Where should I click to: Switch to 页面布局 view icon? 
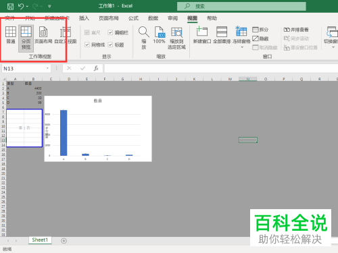click(43, 35)
